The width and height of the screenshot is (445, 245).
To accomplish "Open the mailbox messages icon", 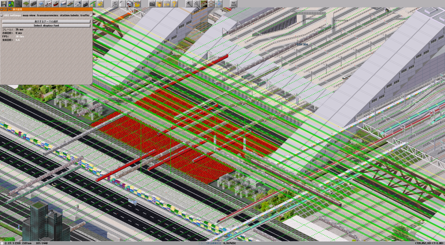I will (130, 4).
